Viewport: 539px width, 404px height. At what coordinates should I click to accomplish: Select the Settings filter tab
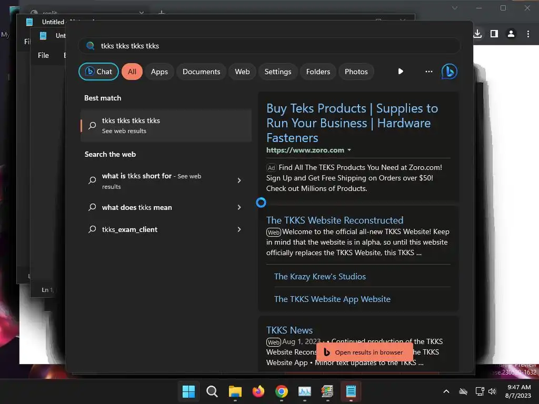[x=278, y=72]
